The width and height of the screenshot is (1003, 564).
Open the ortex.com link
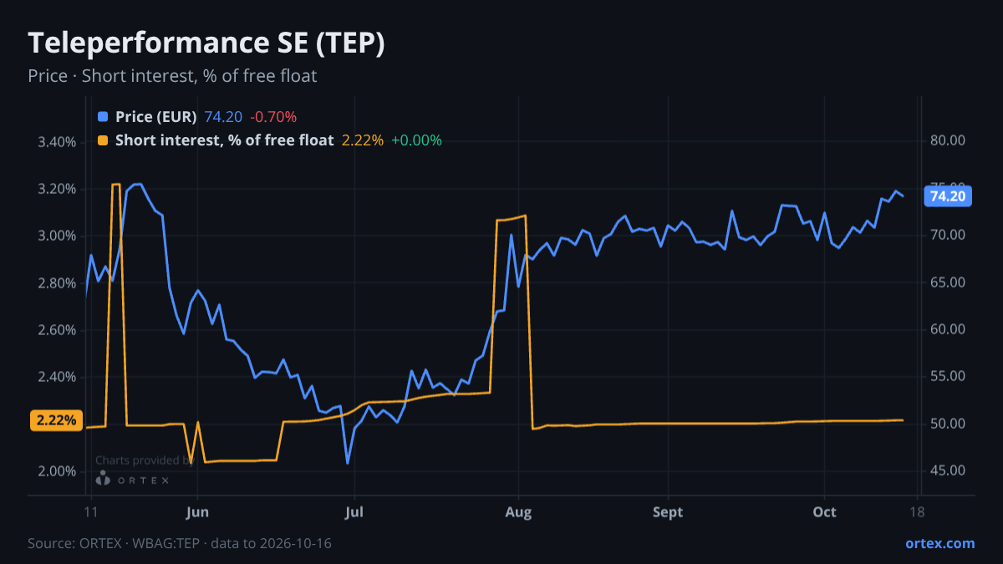click(940, 543)
